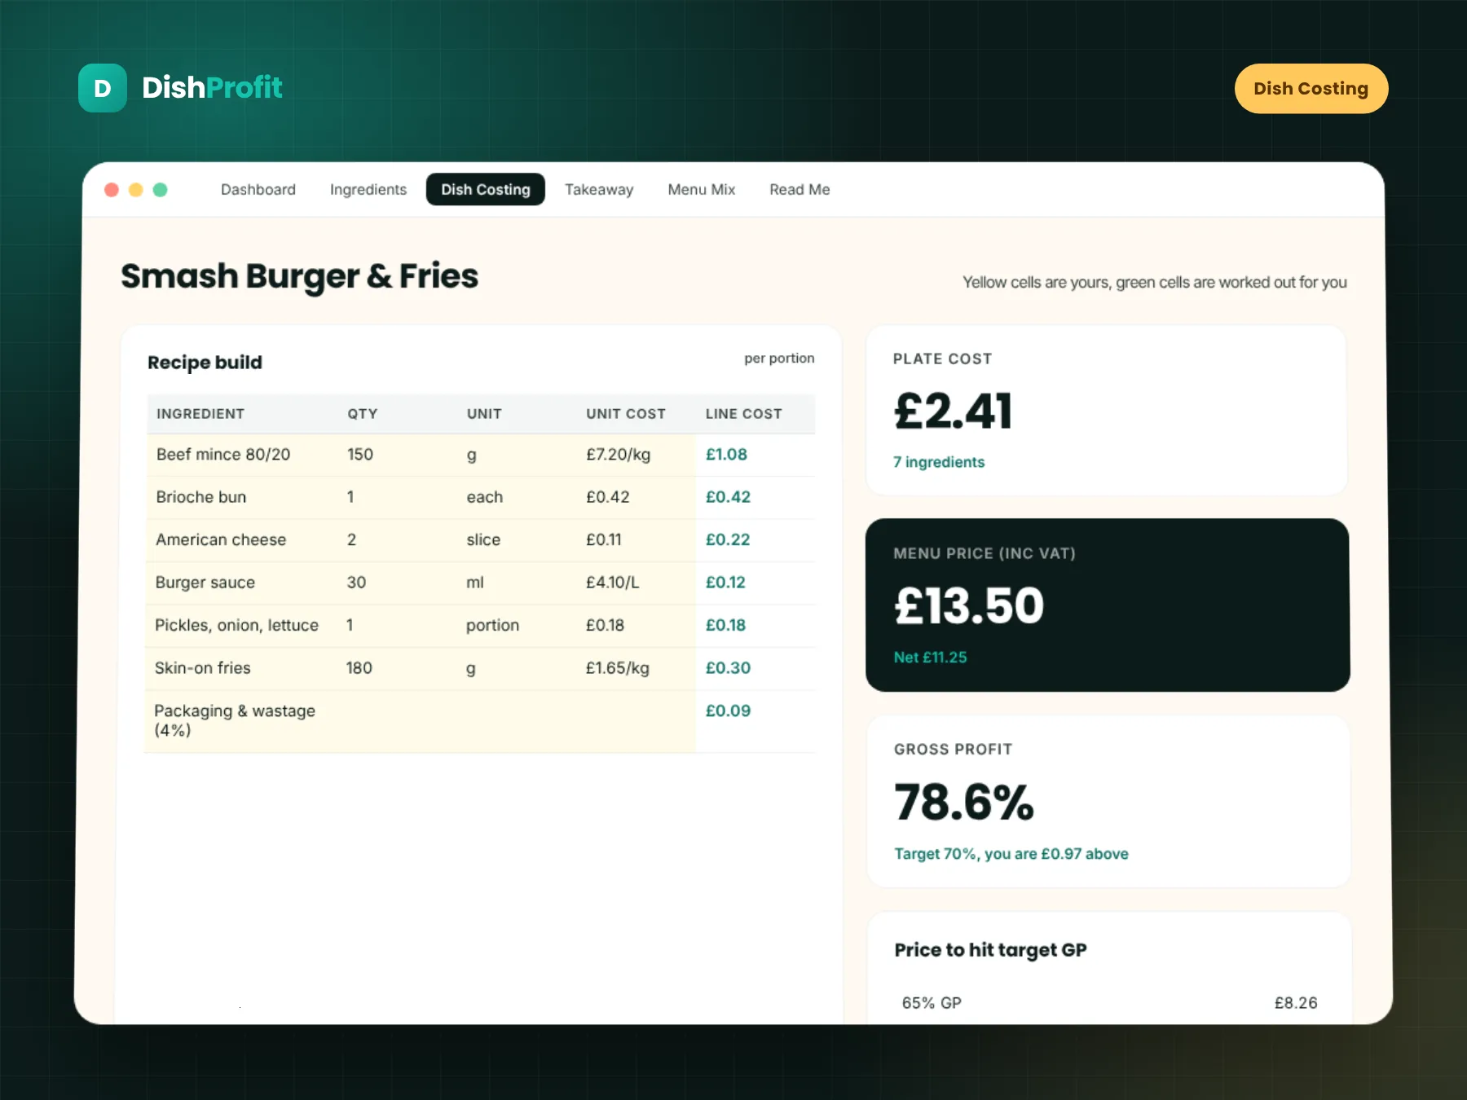The height and width of the screenshot is (1100, 1467).
Task: Edit the Burger sauce quantity 30
Action: [356, 583]
